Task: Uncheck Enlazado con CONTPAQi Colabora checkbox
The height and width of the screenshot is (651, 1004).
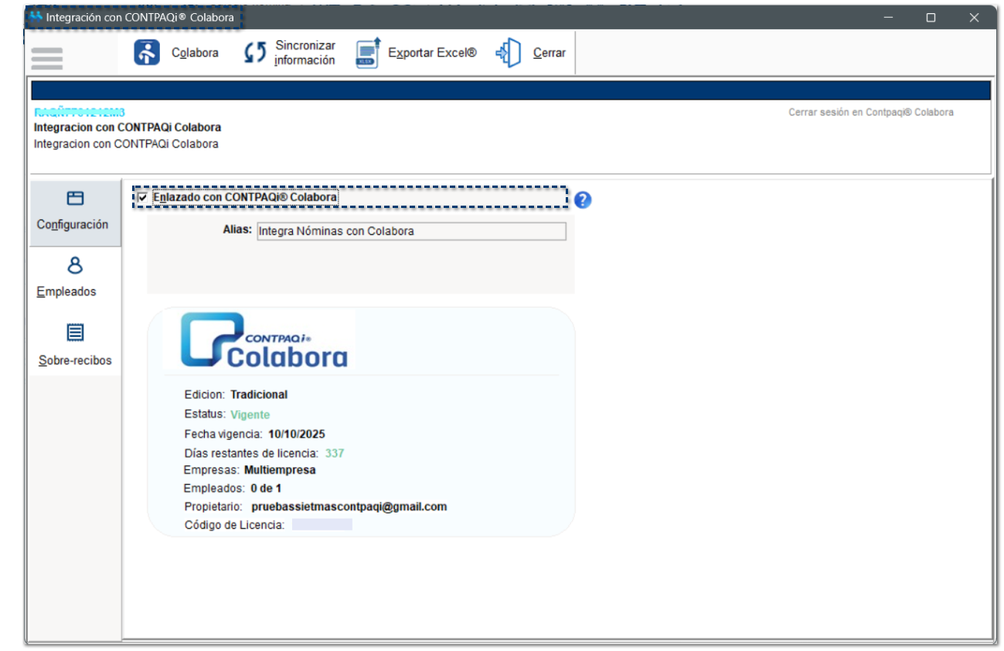Action: (x=142, y=197)
